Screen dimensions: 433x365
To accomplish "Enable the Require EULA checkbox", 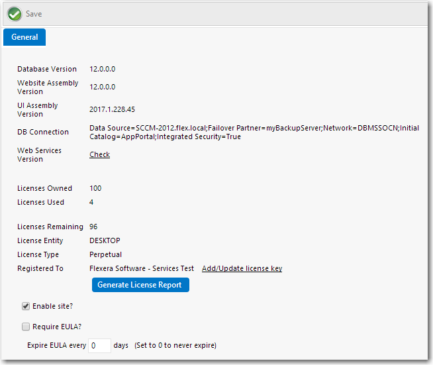I will [x=26, y=326].
